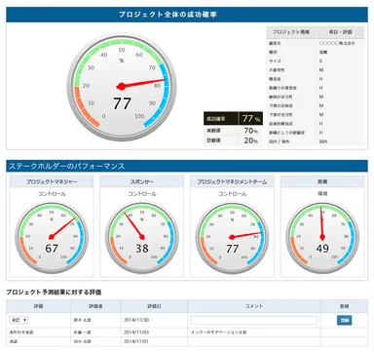Click the プロジェクト予測結果に対する評価 heading

click(x=54, y=293)
